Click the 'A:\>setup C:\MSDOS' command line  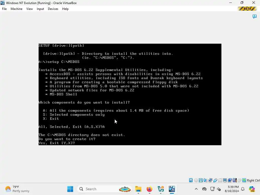[59, 62]
